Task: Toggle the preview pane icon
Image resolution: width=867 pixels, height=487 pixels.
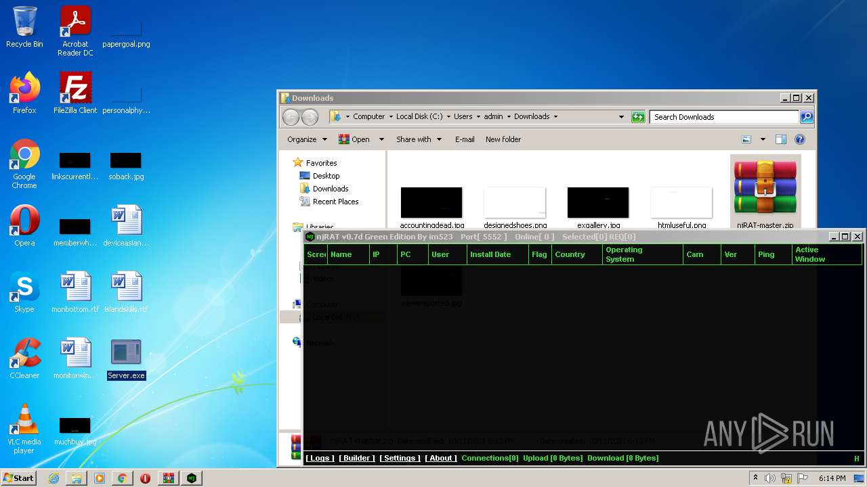Action: tap(781, 139)
